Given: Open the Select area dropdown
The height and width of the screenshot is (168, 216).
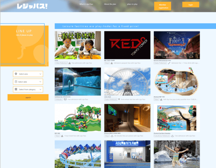Looking at the screenshot, I should [x=28, y=74].
